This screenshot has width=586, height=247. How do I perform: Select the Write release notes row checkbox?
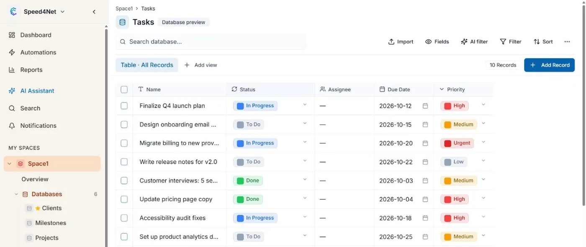point(124,162)
